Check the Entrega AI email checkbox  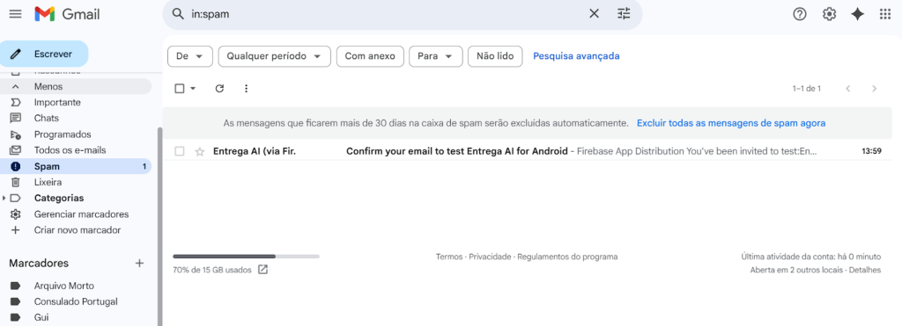click(x=180, y=151)
